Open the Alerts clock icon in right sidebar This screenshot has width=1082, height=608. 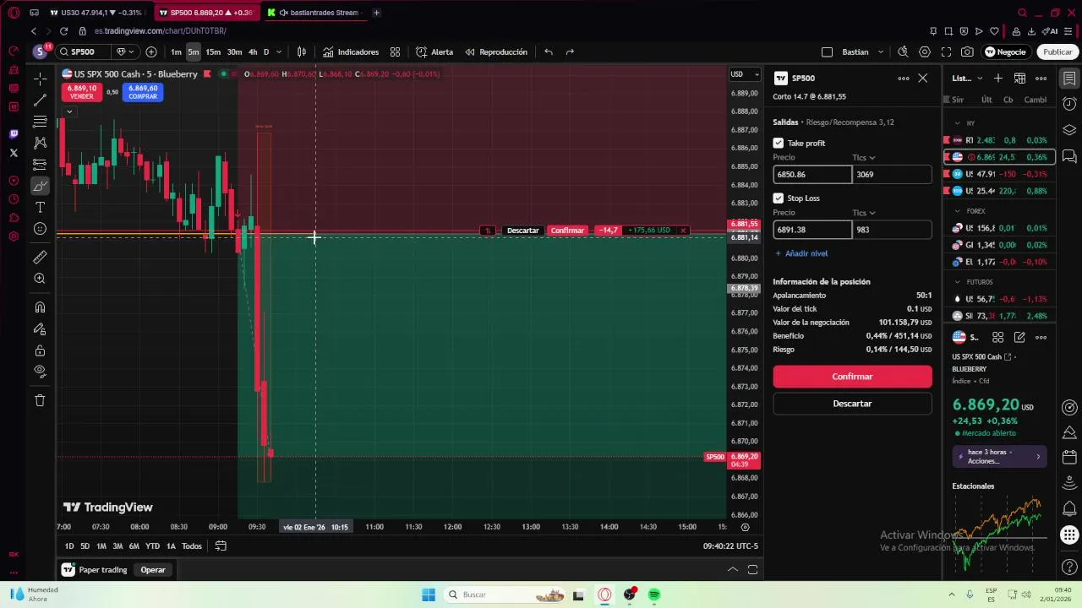1069,104
